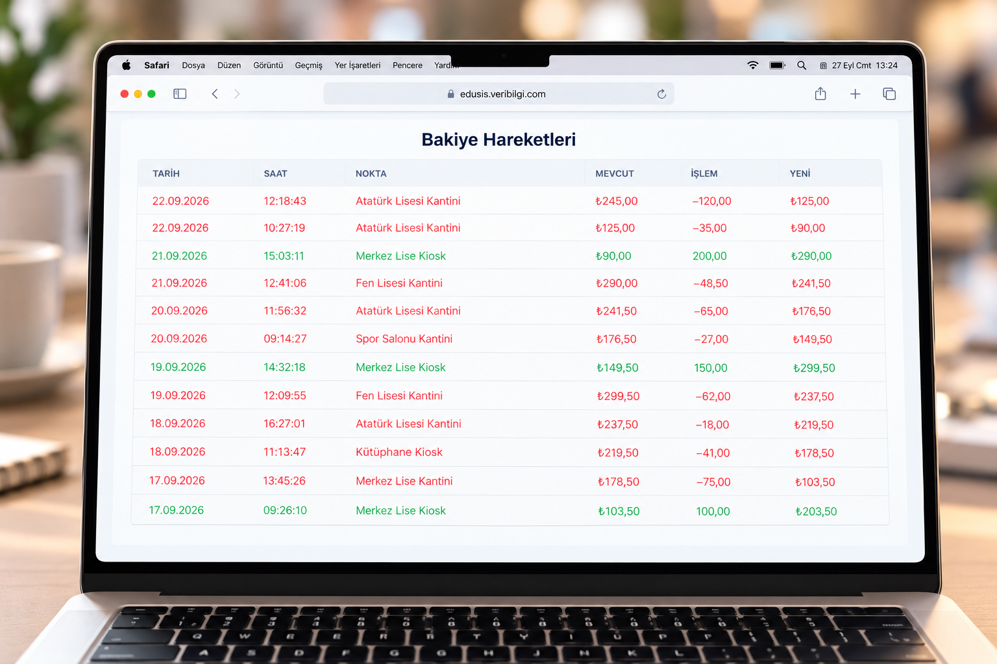Click the edusis.veribilgi.com address field
997x664 pixels.
pyautogui.click(x=498, y=94)
